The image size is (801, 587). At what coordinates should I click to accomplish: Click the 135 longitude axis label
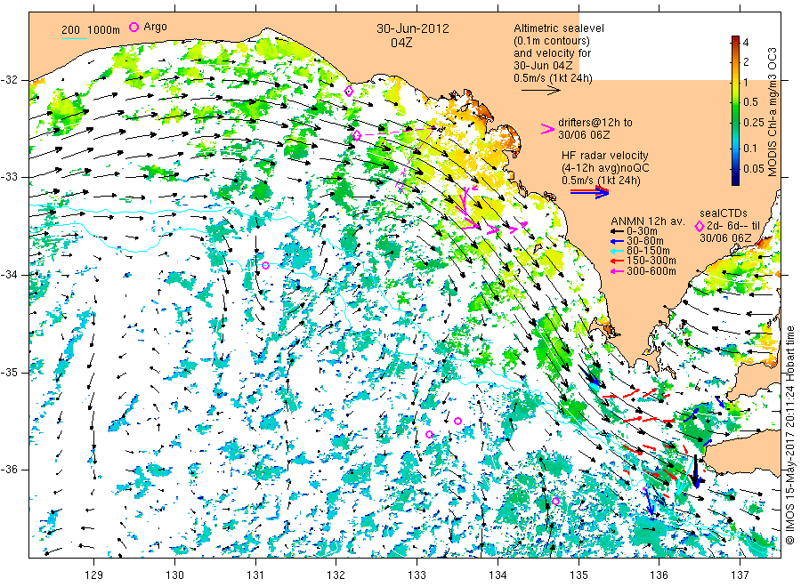pos(578,575)
